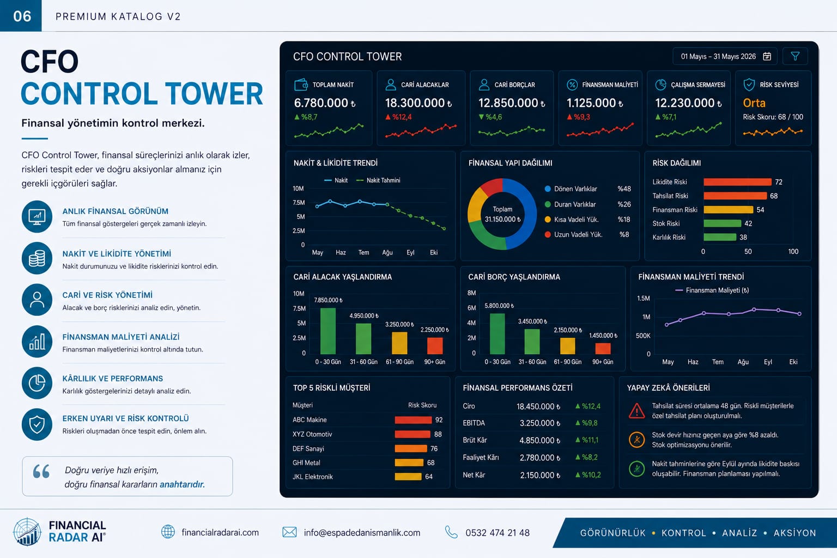The width and height of the screenshot is (837, 558).
Task: Click the quotation mark icon in quote box
Action: tap(41, 471)
